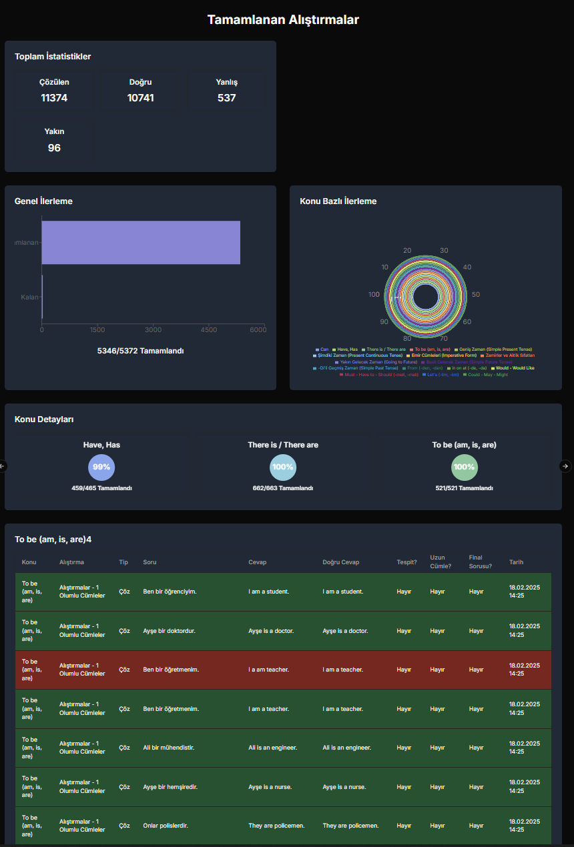Click the purple completed progress bar in Genel İlerleme
The image size is (574, 847).
[141, 242]
